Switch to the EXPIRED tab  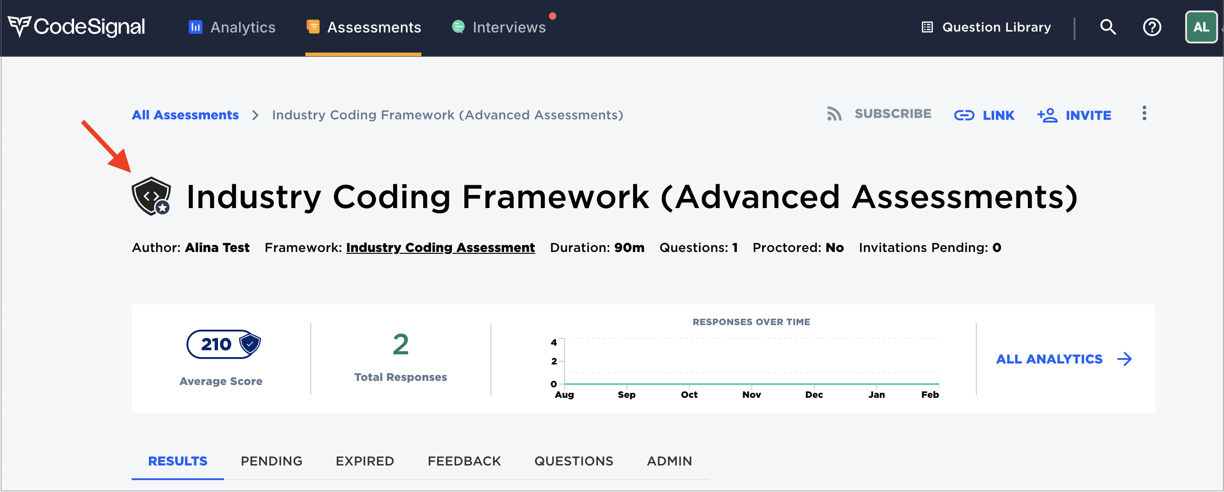coord(364,461)
